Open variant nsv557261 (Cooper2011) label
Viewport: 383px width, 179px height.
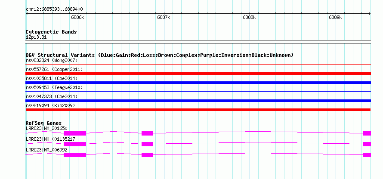coord(54,70)
